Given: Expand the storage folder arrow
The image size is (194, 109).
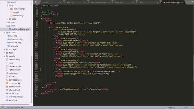Looking at the screenshot, I should 5,49.
